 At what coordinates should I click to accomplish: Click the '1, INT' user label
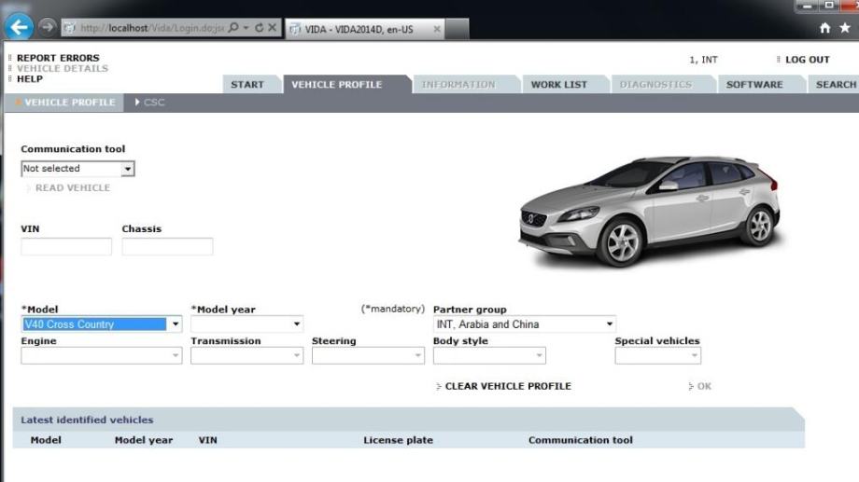point(703,60)
